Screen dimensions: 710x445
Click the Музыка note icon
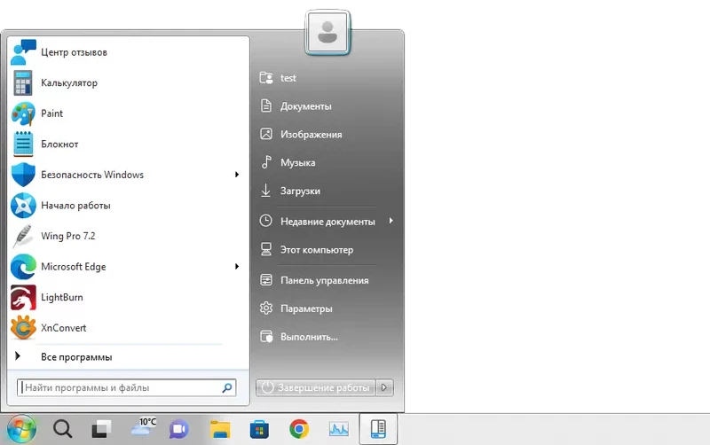click(266, 162)
